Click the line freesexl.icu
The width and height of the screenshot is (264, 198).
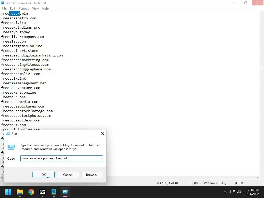point(13,23)
